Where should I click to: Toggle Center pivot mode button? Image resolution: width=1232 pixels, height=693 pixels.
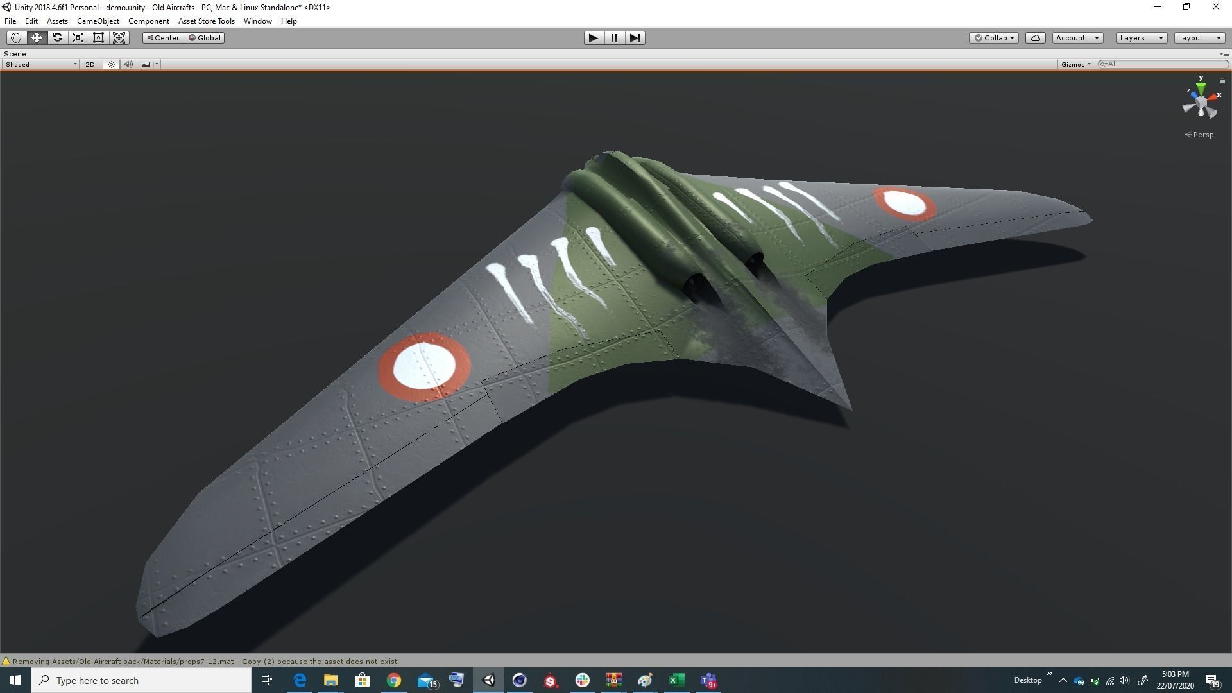point(163,38)
